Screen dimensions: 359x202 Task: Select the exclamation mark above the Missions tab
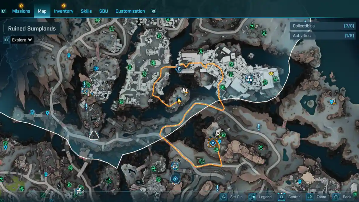21,5
